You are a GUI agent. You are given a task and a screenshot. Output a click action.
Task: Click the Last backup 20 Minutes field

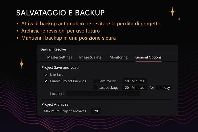pos(135,88)
